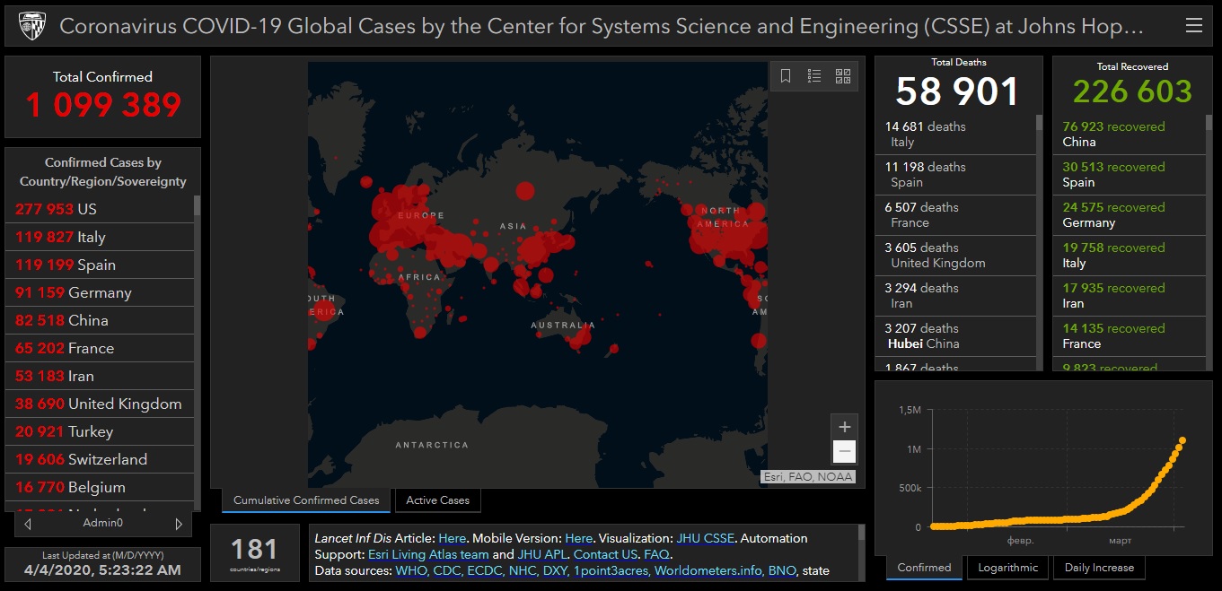Go to previous Admin level arrow
1222x591 pixels.
coord(29,524)
